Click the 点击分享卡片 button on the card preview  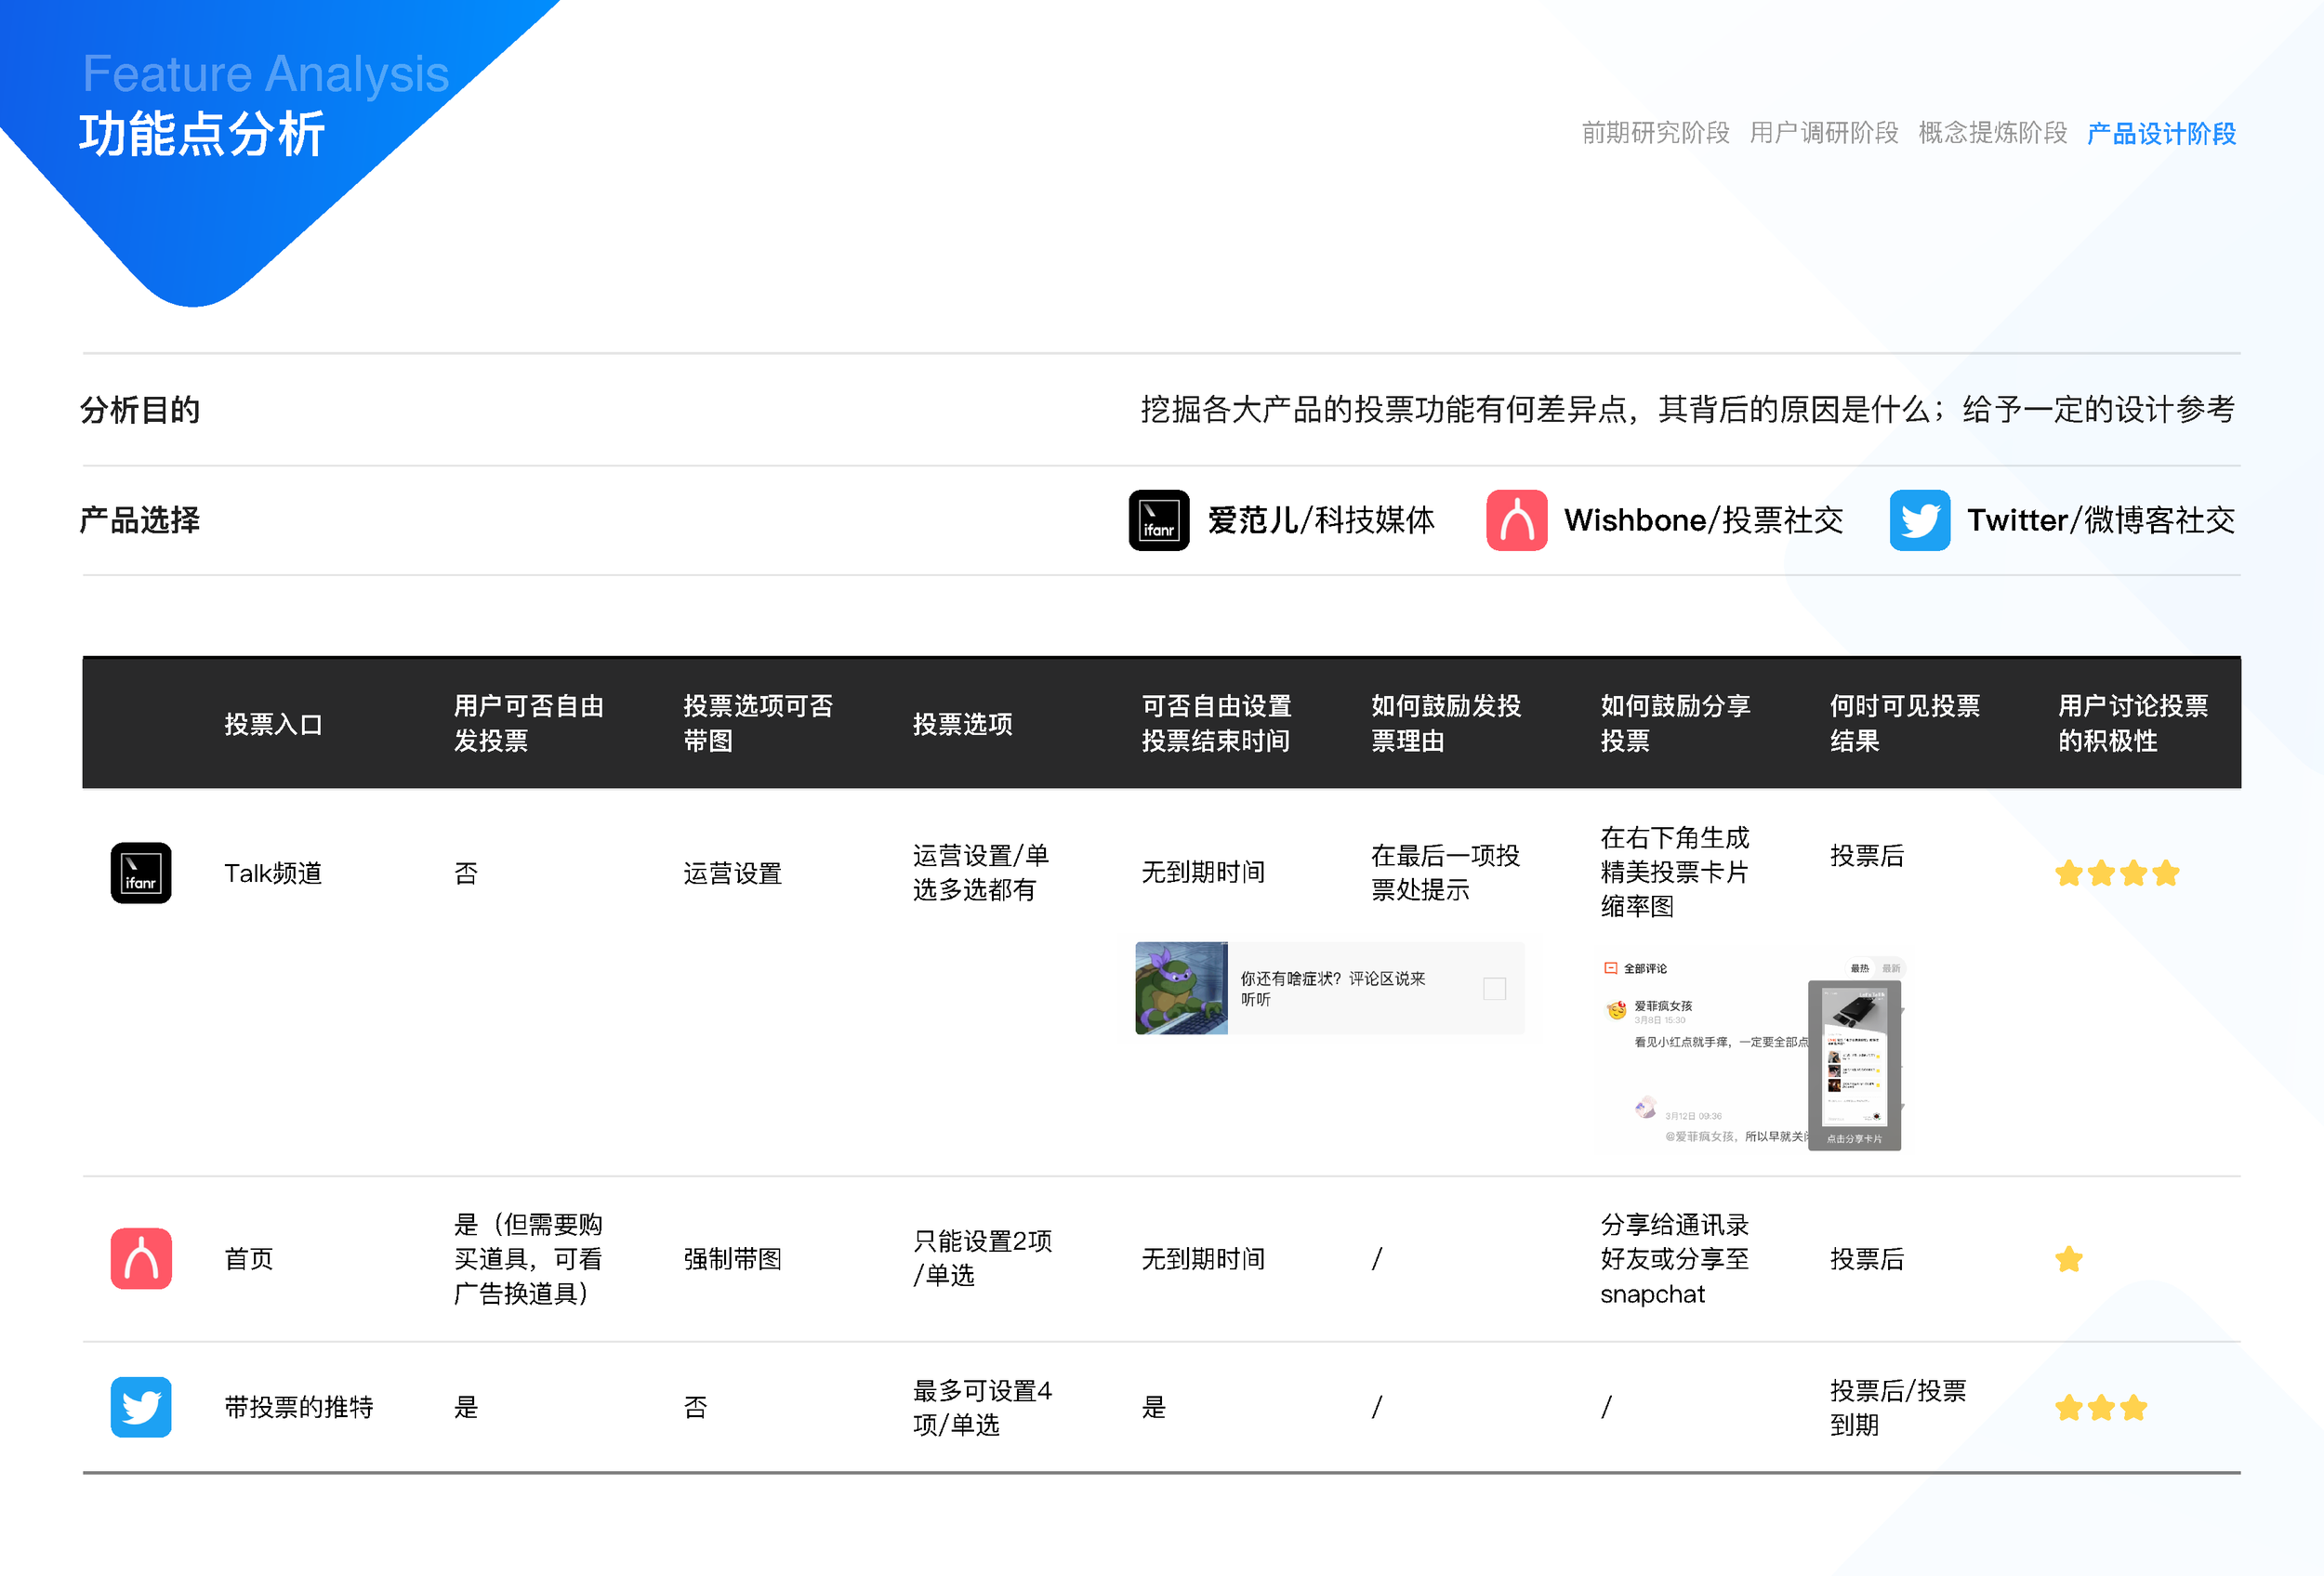tap(1854, 1139)
